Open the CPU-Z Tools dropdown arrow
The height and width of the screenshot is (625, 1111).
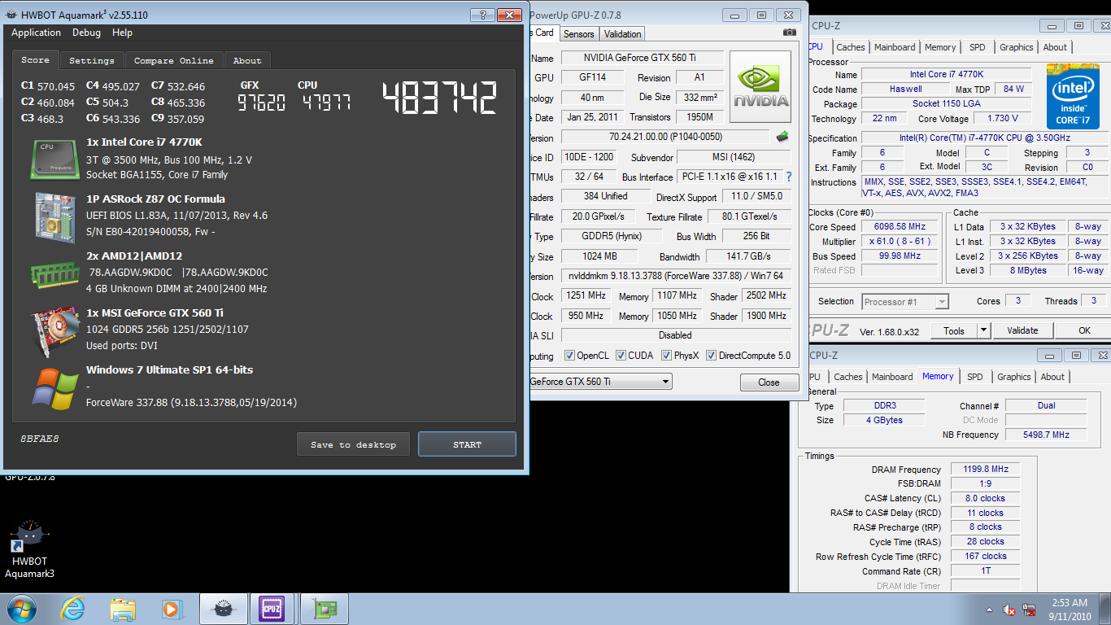[x=982, y=330]
